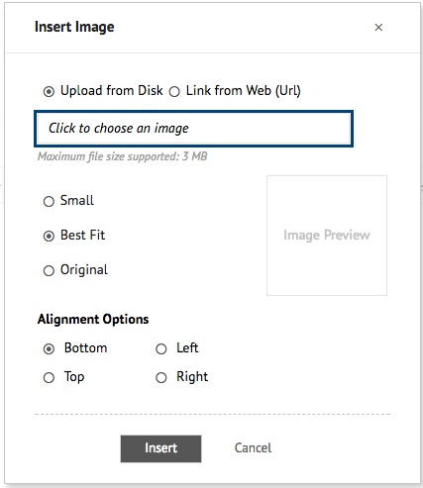Align the image to the Left
Screen dimensions: 423x488
point(160,348)
